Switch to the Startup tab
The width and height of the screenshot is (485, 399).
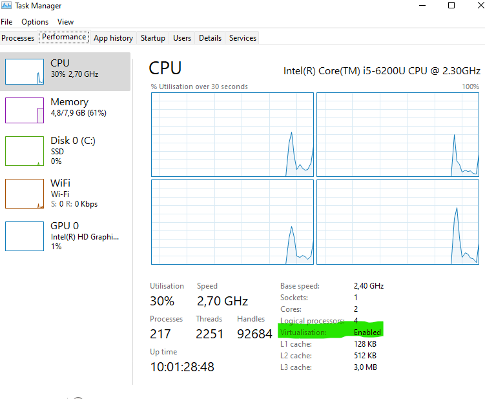coord(153,38)
